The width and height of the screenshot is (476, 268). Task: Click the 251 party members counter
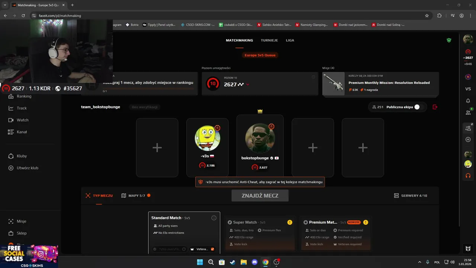coord(377,107)
